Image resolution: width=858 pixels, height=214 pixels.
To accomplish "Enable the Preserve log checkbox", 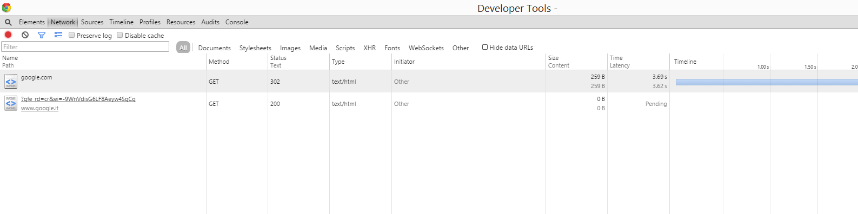I will point(71,35).
